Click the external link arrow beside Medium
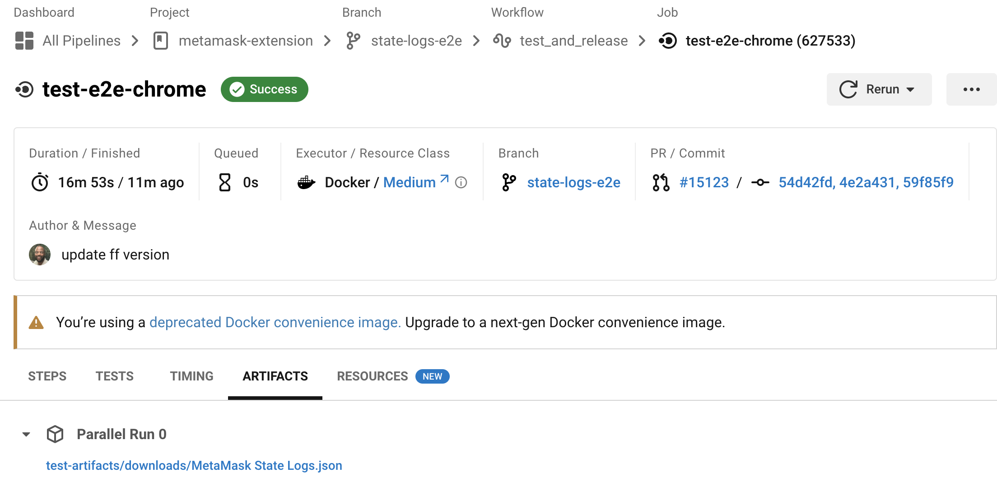 point(445,179)
